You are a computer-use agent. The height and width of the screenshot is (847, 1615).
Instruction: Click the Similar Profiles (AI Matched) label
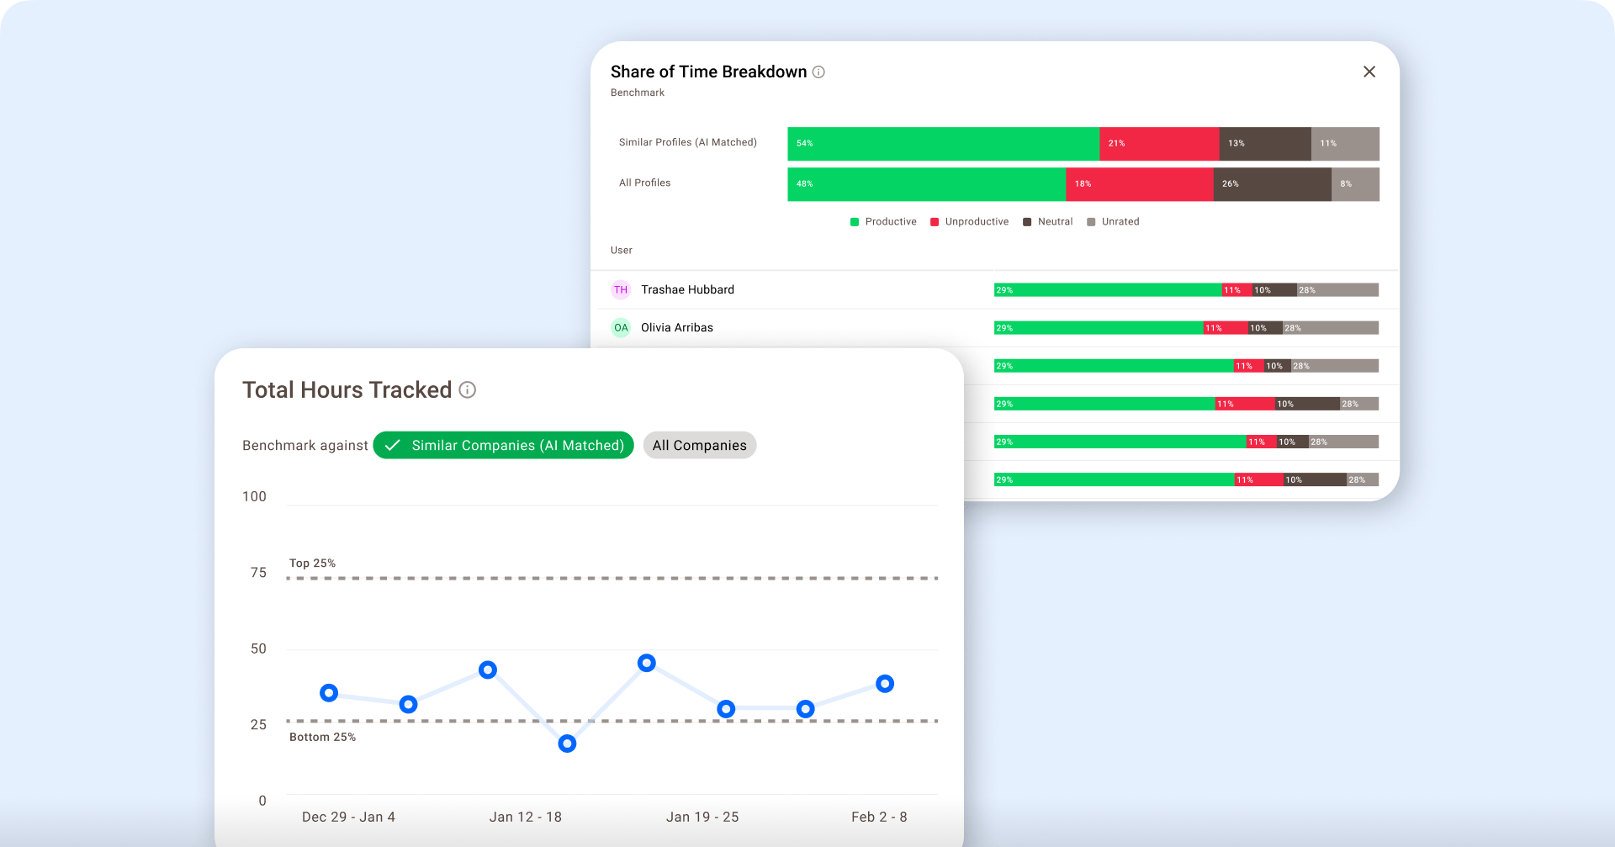point(688,142)
